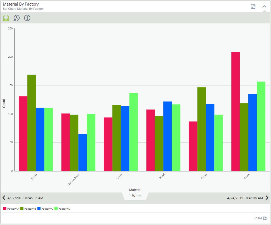Viewport: 271px width, 225px height.
Task: Select the 1 Week time range
Action: coord(135,196)
